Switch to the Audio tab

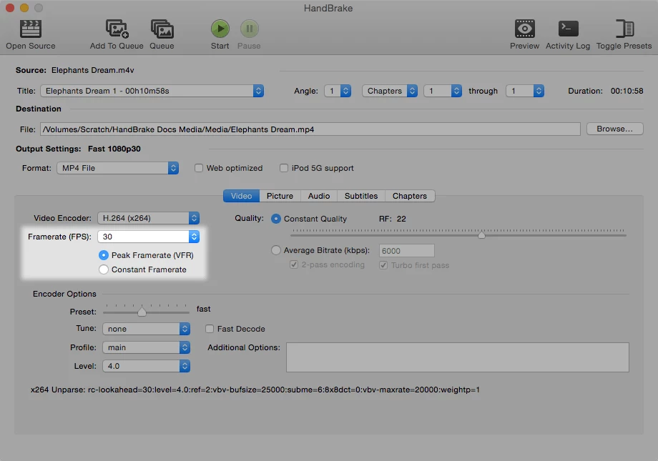(319, 196)
